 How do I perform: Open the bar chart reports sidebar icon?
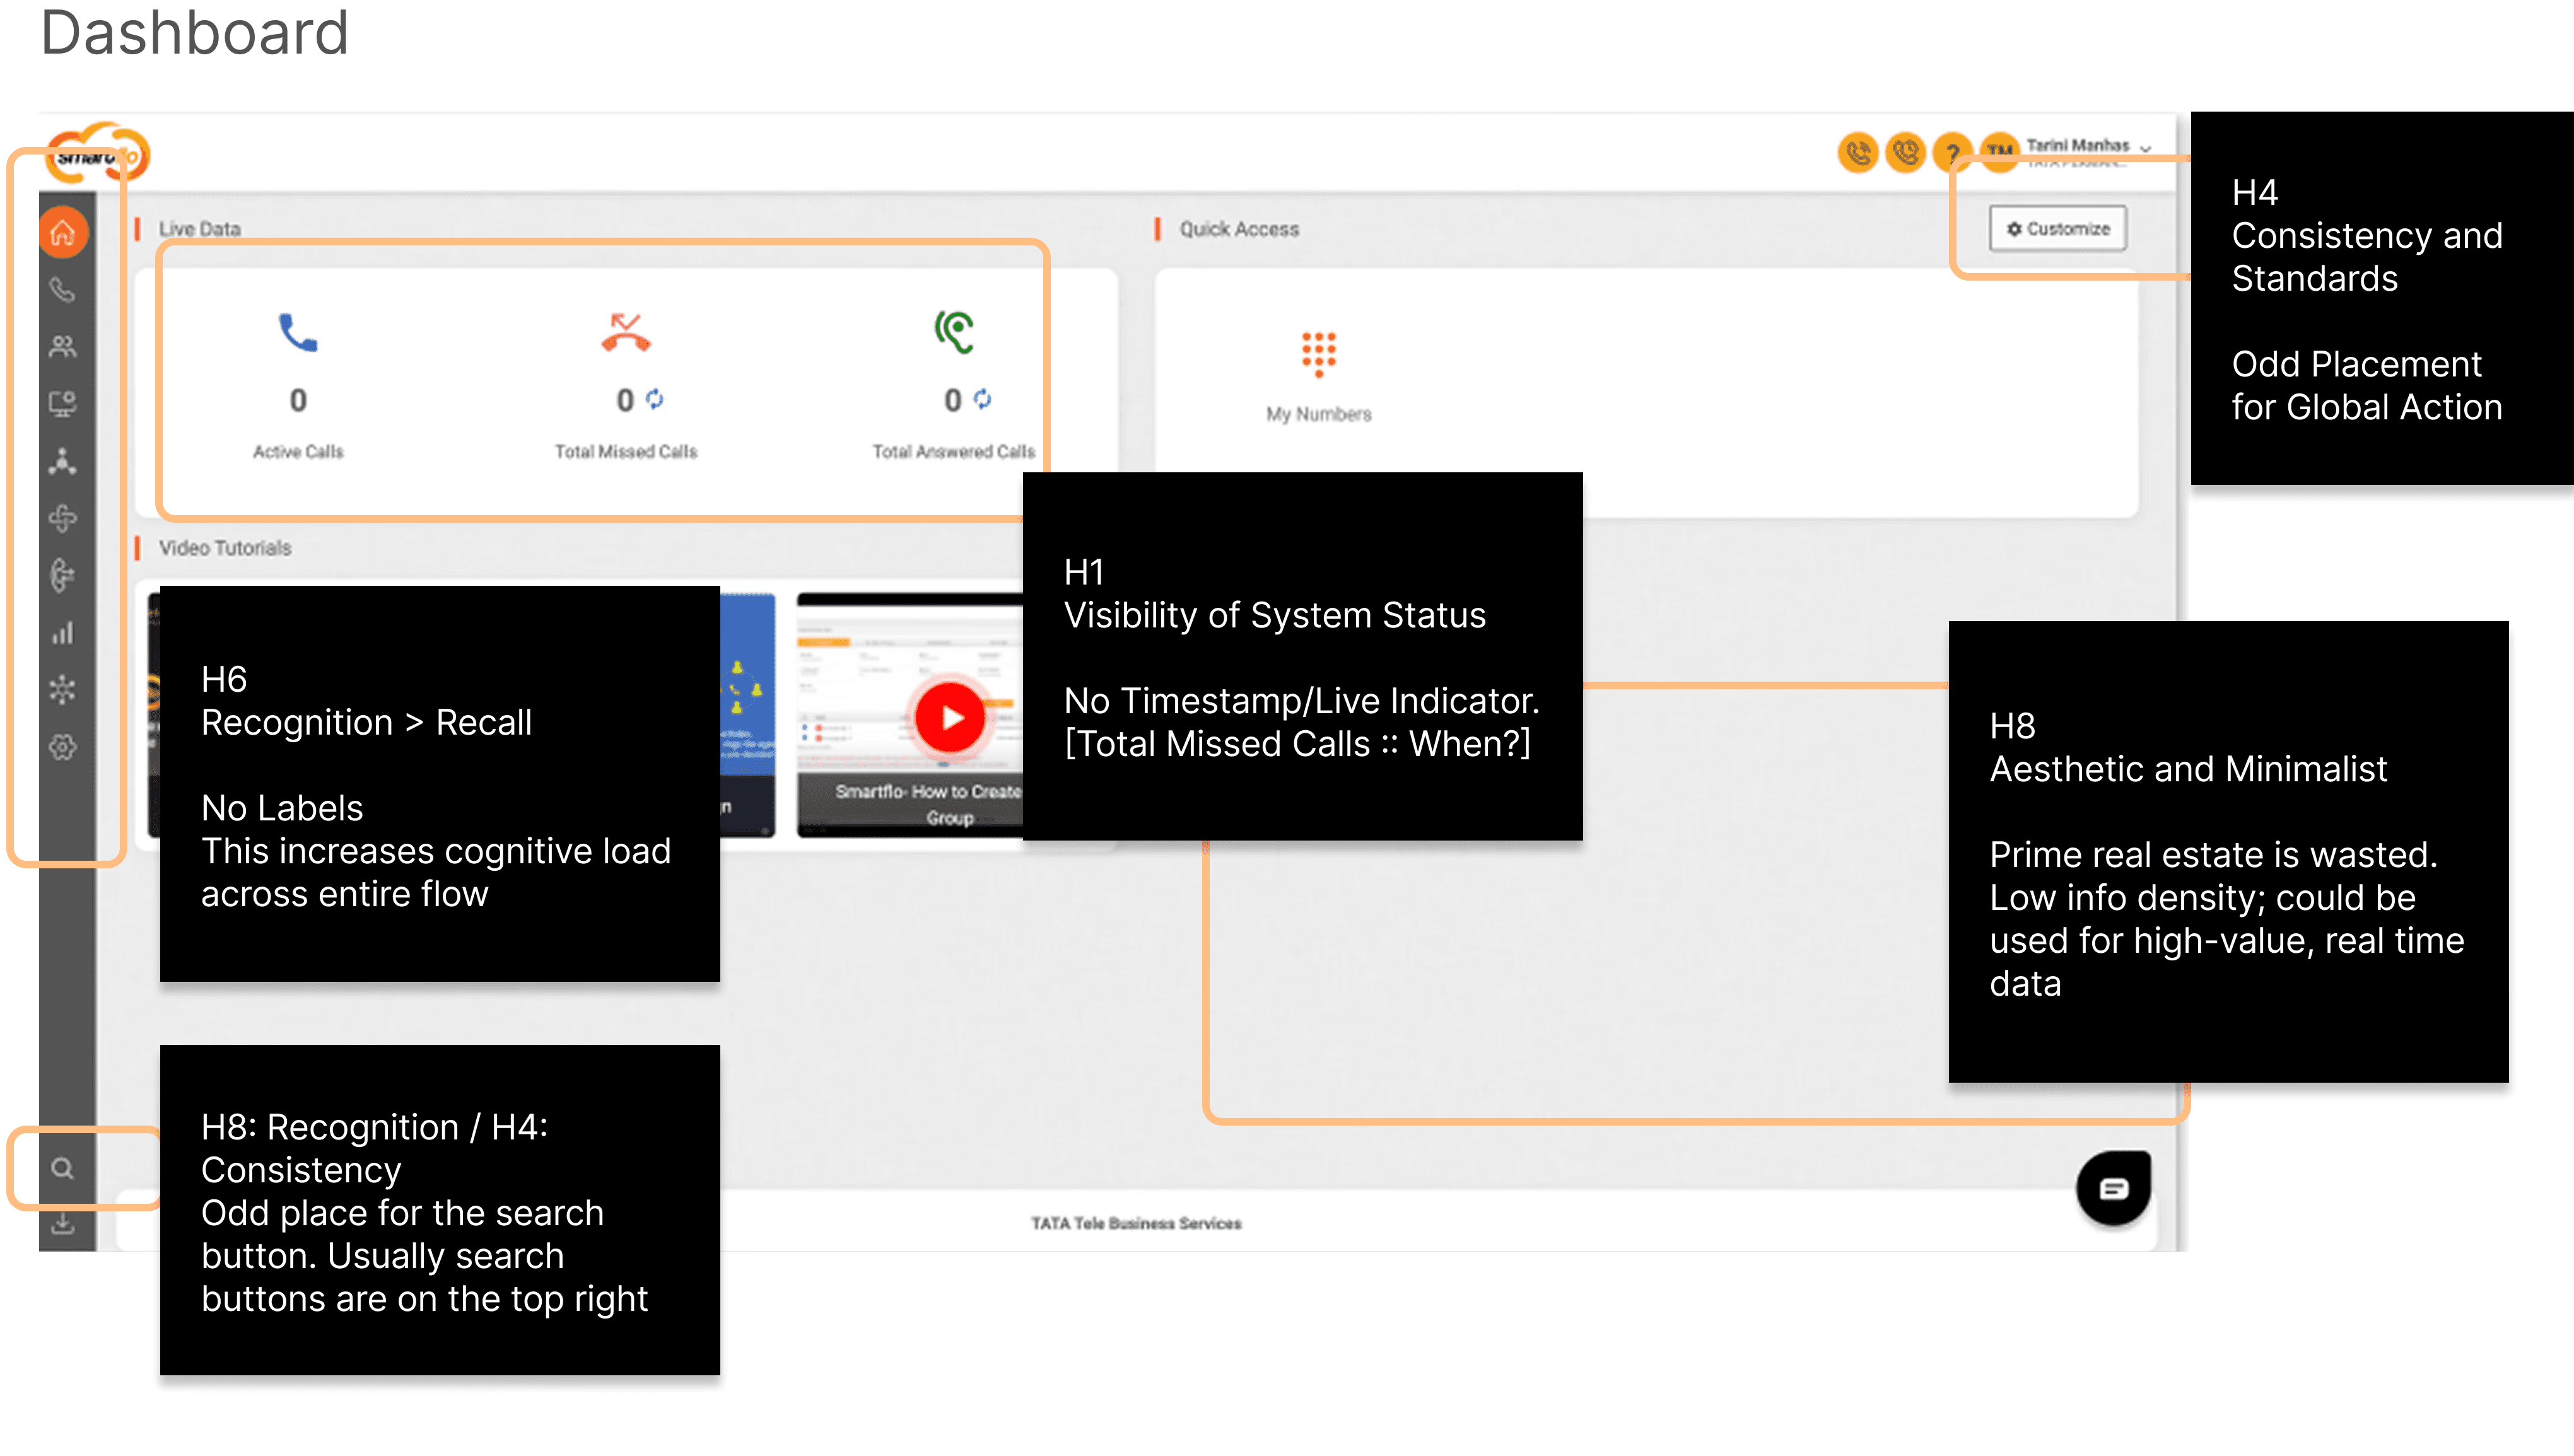(63, 632)
